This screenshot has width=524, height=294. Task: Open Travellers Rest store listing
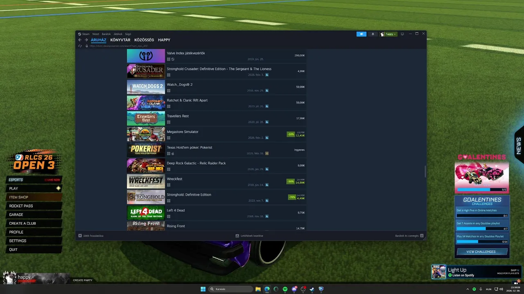(217, 118)
